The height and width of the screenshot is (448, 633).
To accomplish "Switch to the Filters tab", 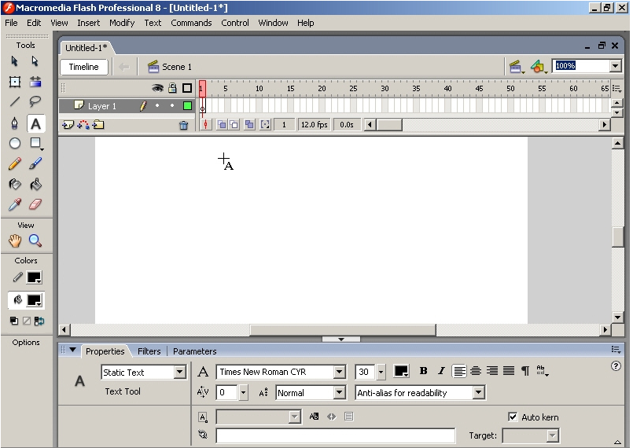I will [149, 351].
